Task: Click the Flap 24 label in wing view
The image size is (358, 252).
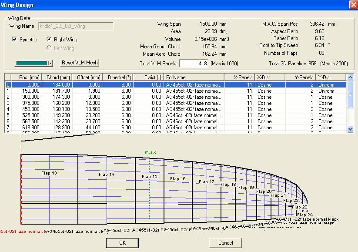Action: [x=305, y=215]
